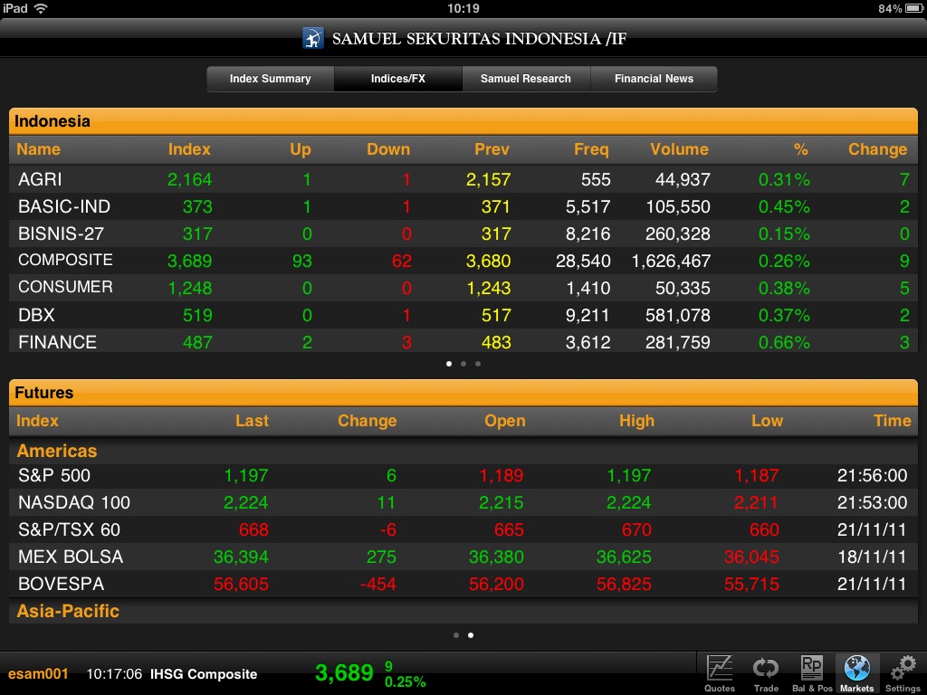The width and height of the screenshot is (927, 695).
Task: Select first page dot of Futures table
Action: pyautogui.click(x=456, y=635)
